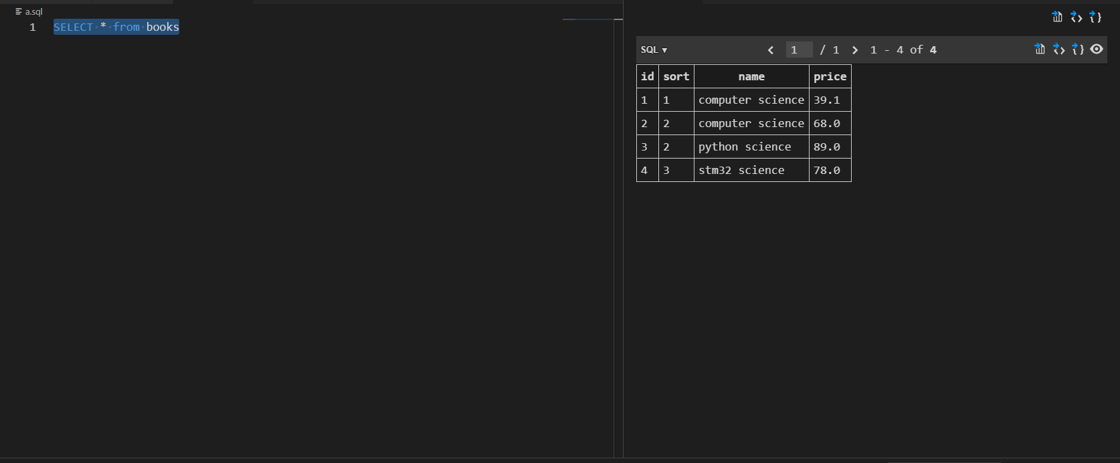Select the "python science" table cell
Screen dimensions: 1120x463
click(745, 147)
